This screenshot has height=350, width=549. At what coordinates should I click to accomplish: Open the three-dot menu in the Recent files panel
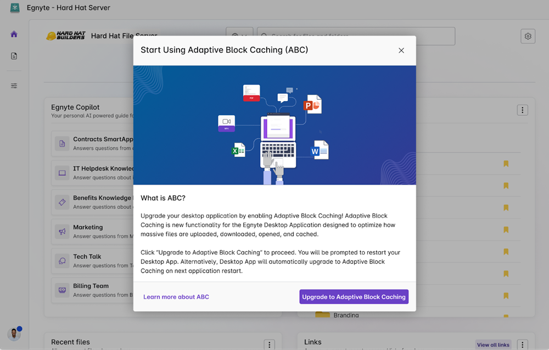click(x=269, y=345)
